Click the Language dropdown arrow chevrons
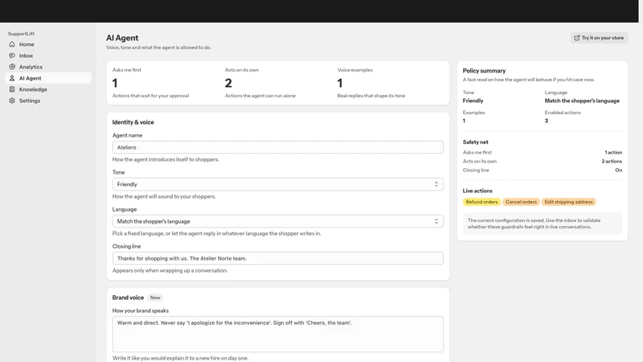Viewport: 643px width, 362px height. click(436, 221)
